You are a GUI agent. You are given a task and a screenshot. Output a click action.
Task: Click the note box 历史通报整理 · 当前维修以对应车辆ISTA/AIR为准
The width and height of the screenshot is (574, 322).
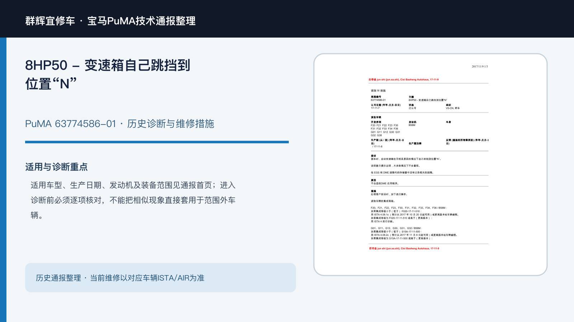tap(160, 278)
